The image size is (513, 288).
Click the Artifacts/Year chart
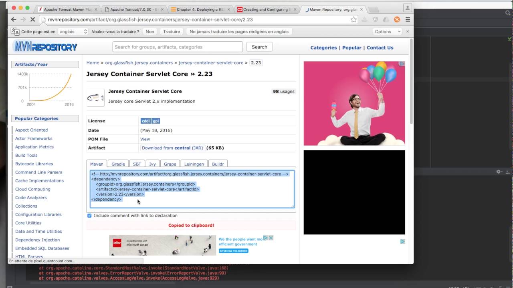(45, 89)
